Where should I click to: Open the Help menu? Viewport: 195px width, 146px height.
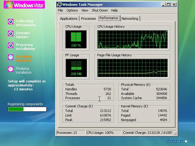coord(115,10)
